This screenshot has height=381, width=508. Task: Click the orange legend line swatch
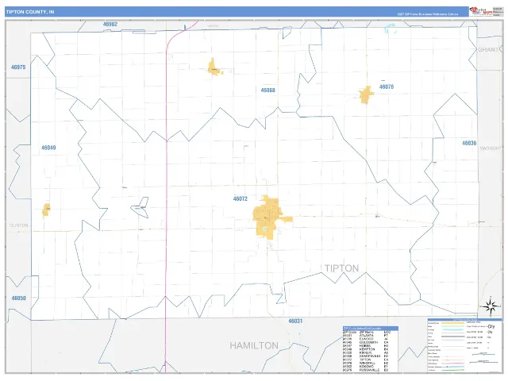pos(452,323)
